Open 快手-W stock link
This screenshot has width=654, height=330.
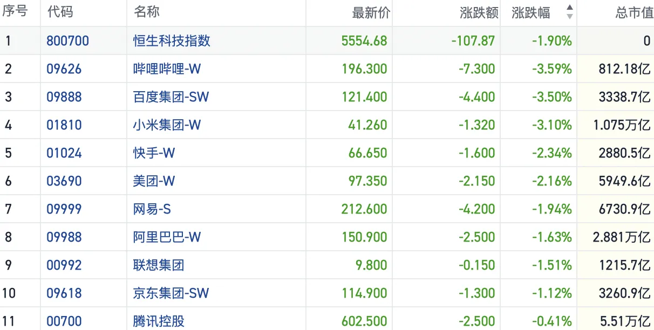tap(154, 153)
